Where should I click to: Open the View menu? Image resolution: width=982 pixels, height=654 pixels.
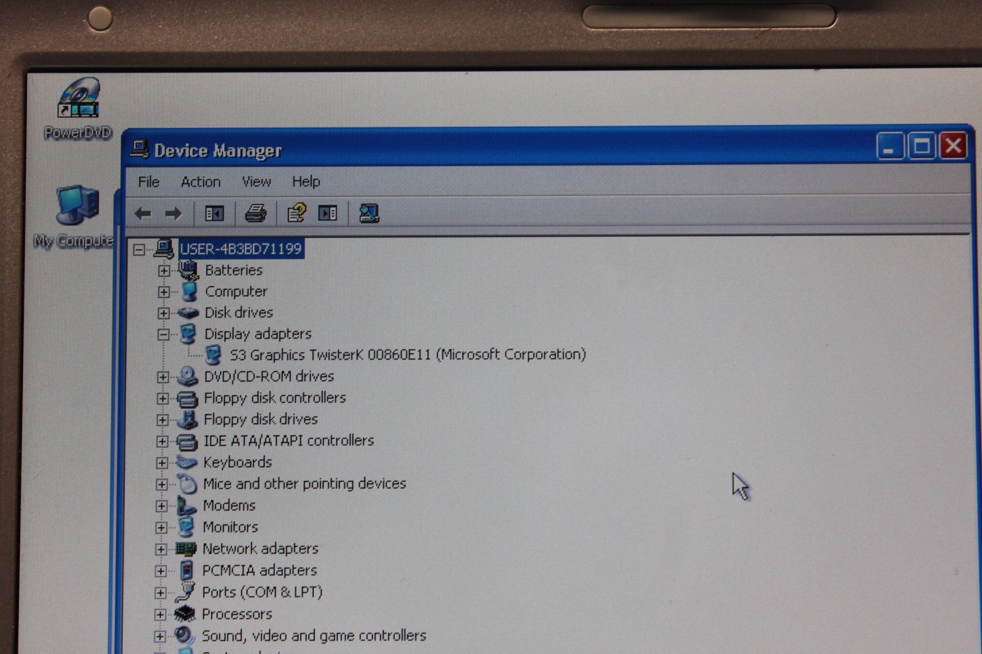tap(257, 182)
